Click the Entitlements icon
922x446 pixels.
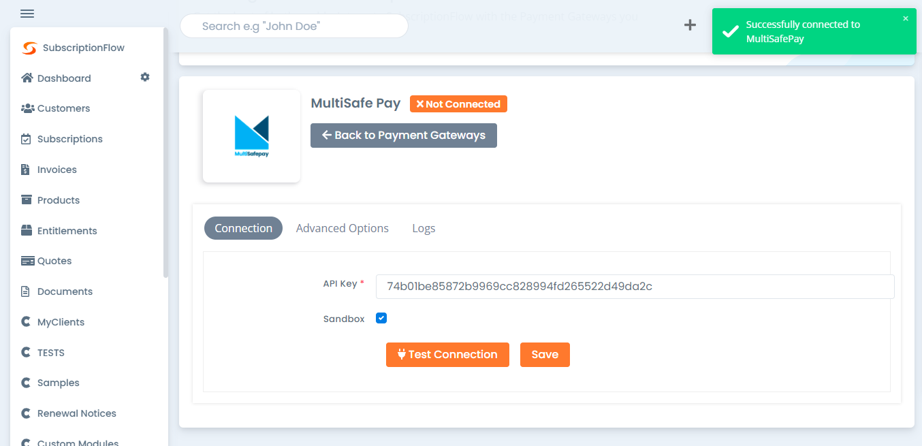click(x=27, y=231)
